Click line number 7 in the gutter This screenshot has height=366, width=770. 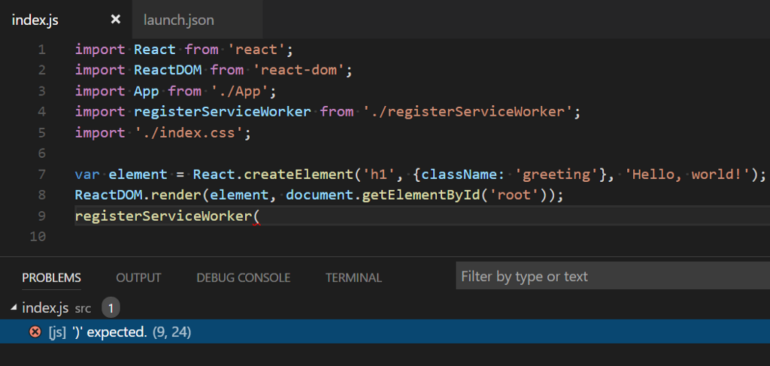tap(41, 174)
